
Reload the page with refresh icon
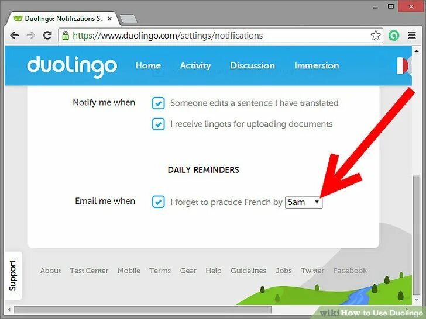(x=47, y=35)
